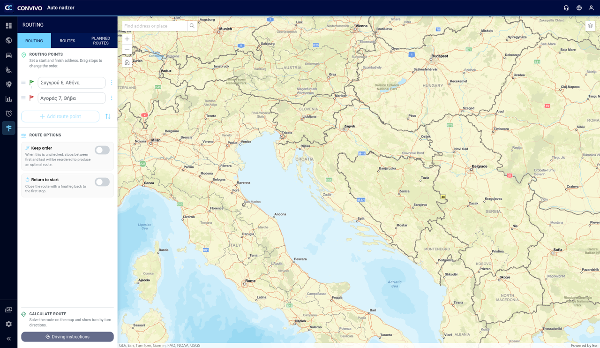Open the support headset icon
Screen dimensions: 600x348
[566, 8]
